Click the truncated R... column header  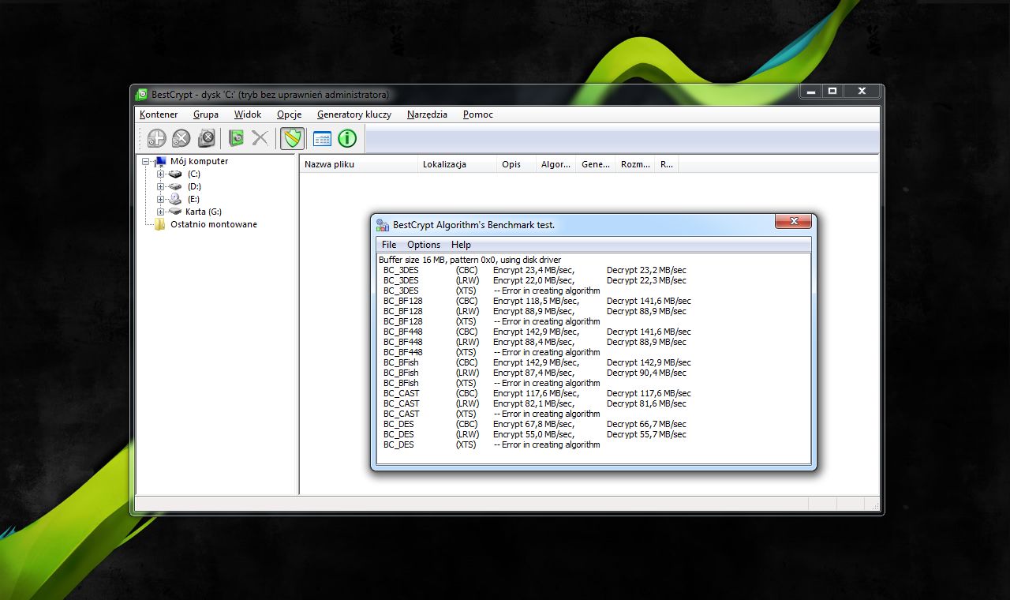(666, 164)
